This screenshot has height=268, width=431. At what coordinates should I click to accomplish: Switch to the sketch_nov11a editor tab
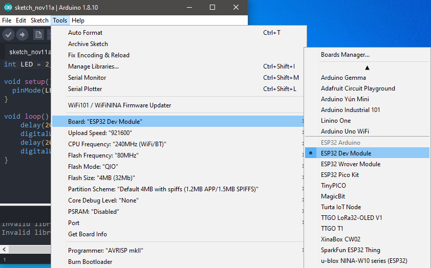pyautogui.click(x=28, y=52)
